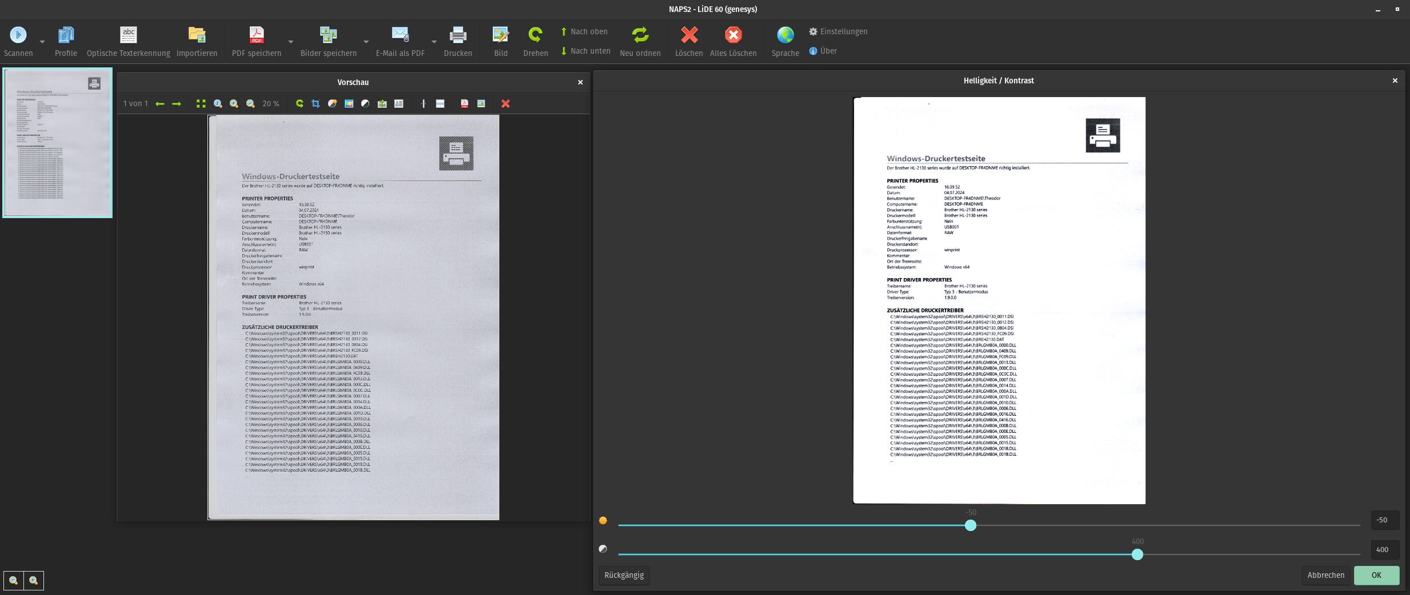The image size is (1410, 595).
Task: Click the '1 von 1' page indicator
Action: pos(135,104)
